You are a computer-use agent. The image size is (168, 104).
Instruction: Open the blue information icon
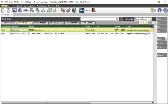[159, 10]
